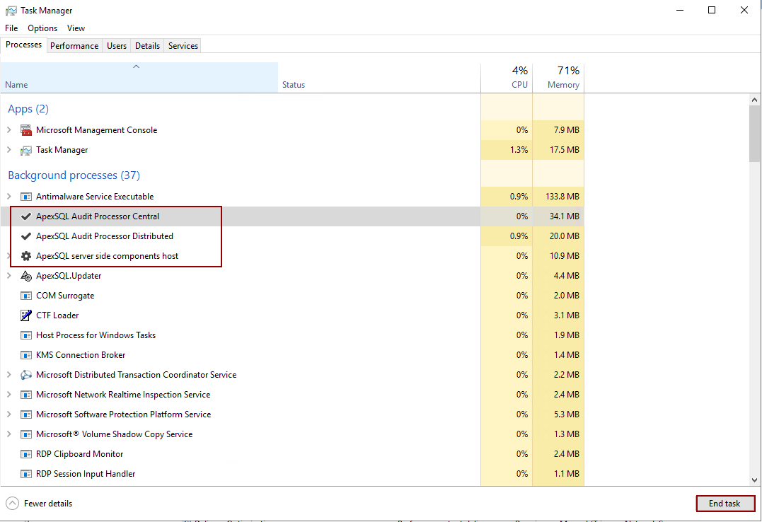
Task: Click the End task button
Action: pos(725,503)
